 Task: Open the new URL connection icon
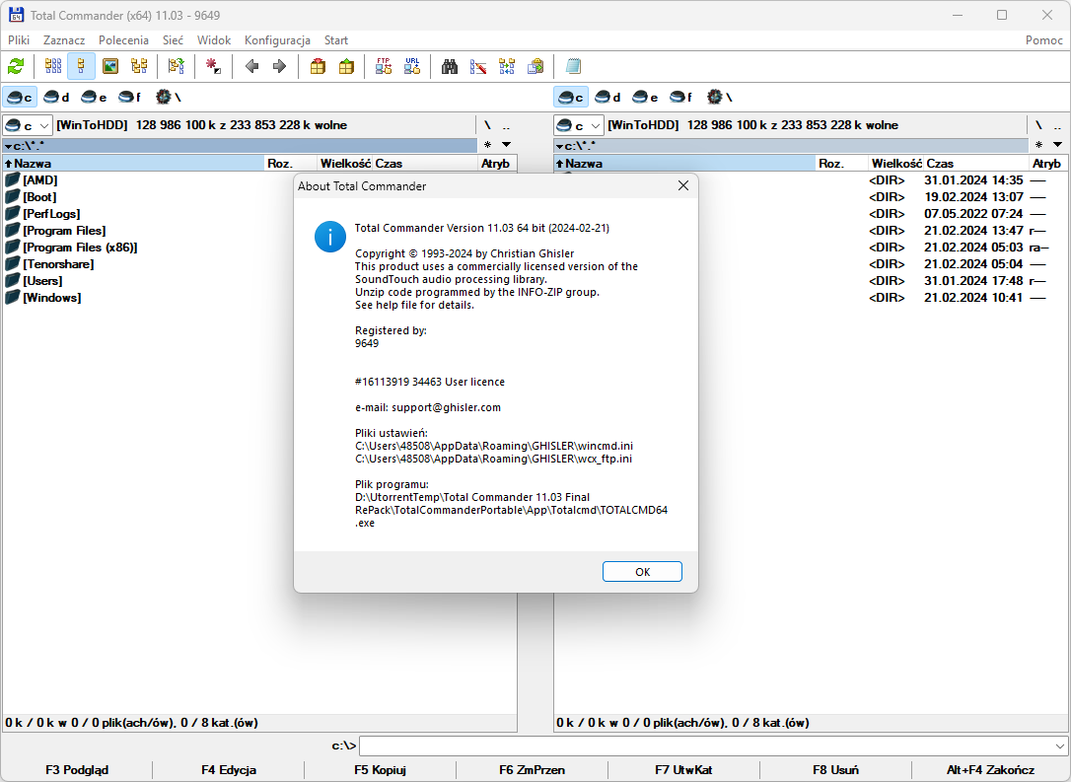coord(412,66)
